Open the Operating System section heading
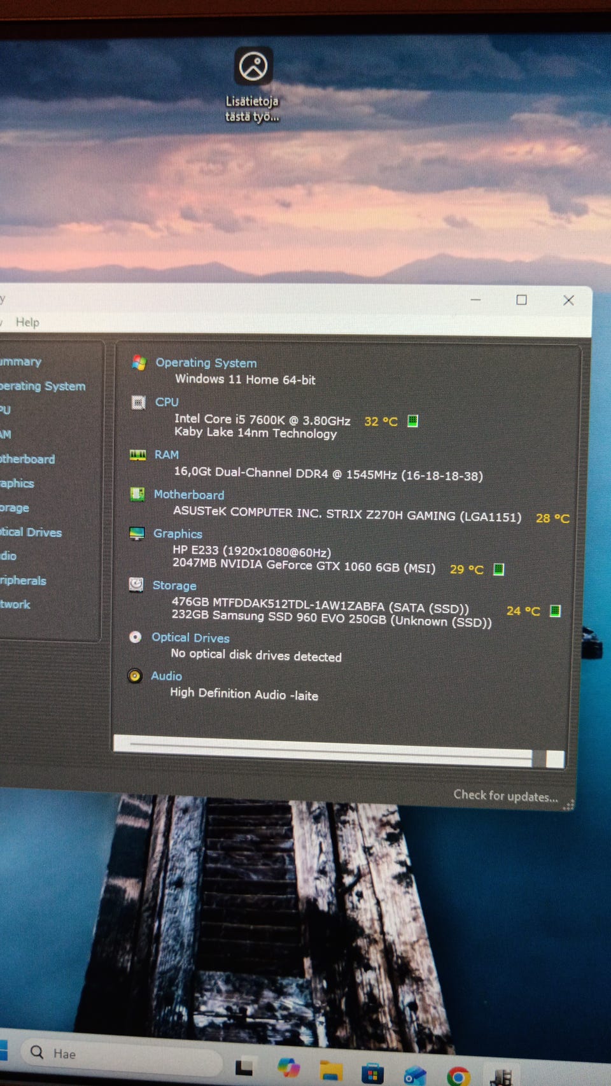The width and height of the screenshot is (611, 1086). coord(206,363)
